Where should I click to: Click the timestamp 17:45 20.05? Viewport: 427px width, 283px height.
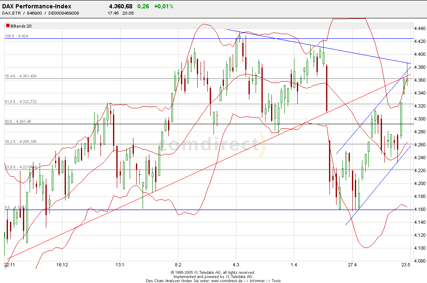(121, 13)
